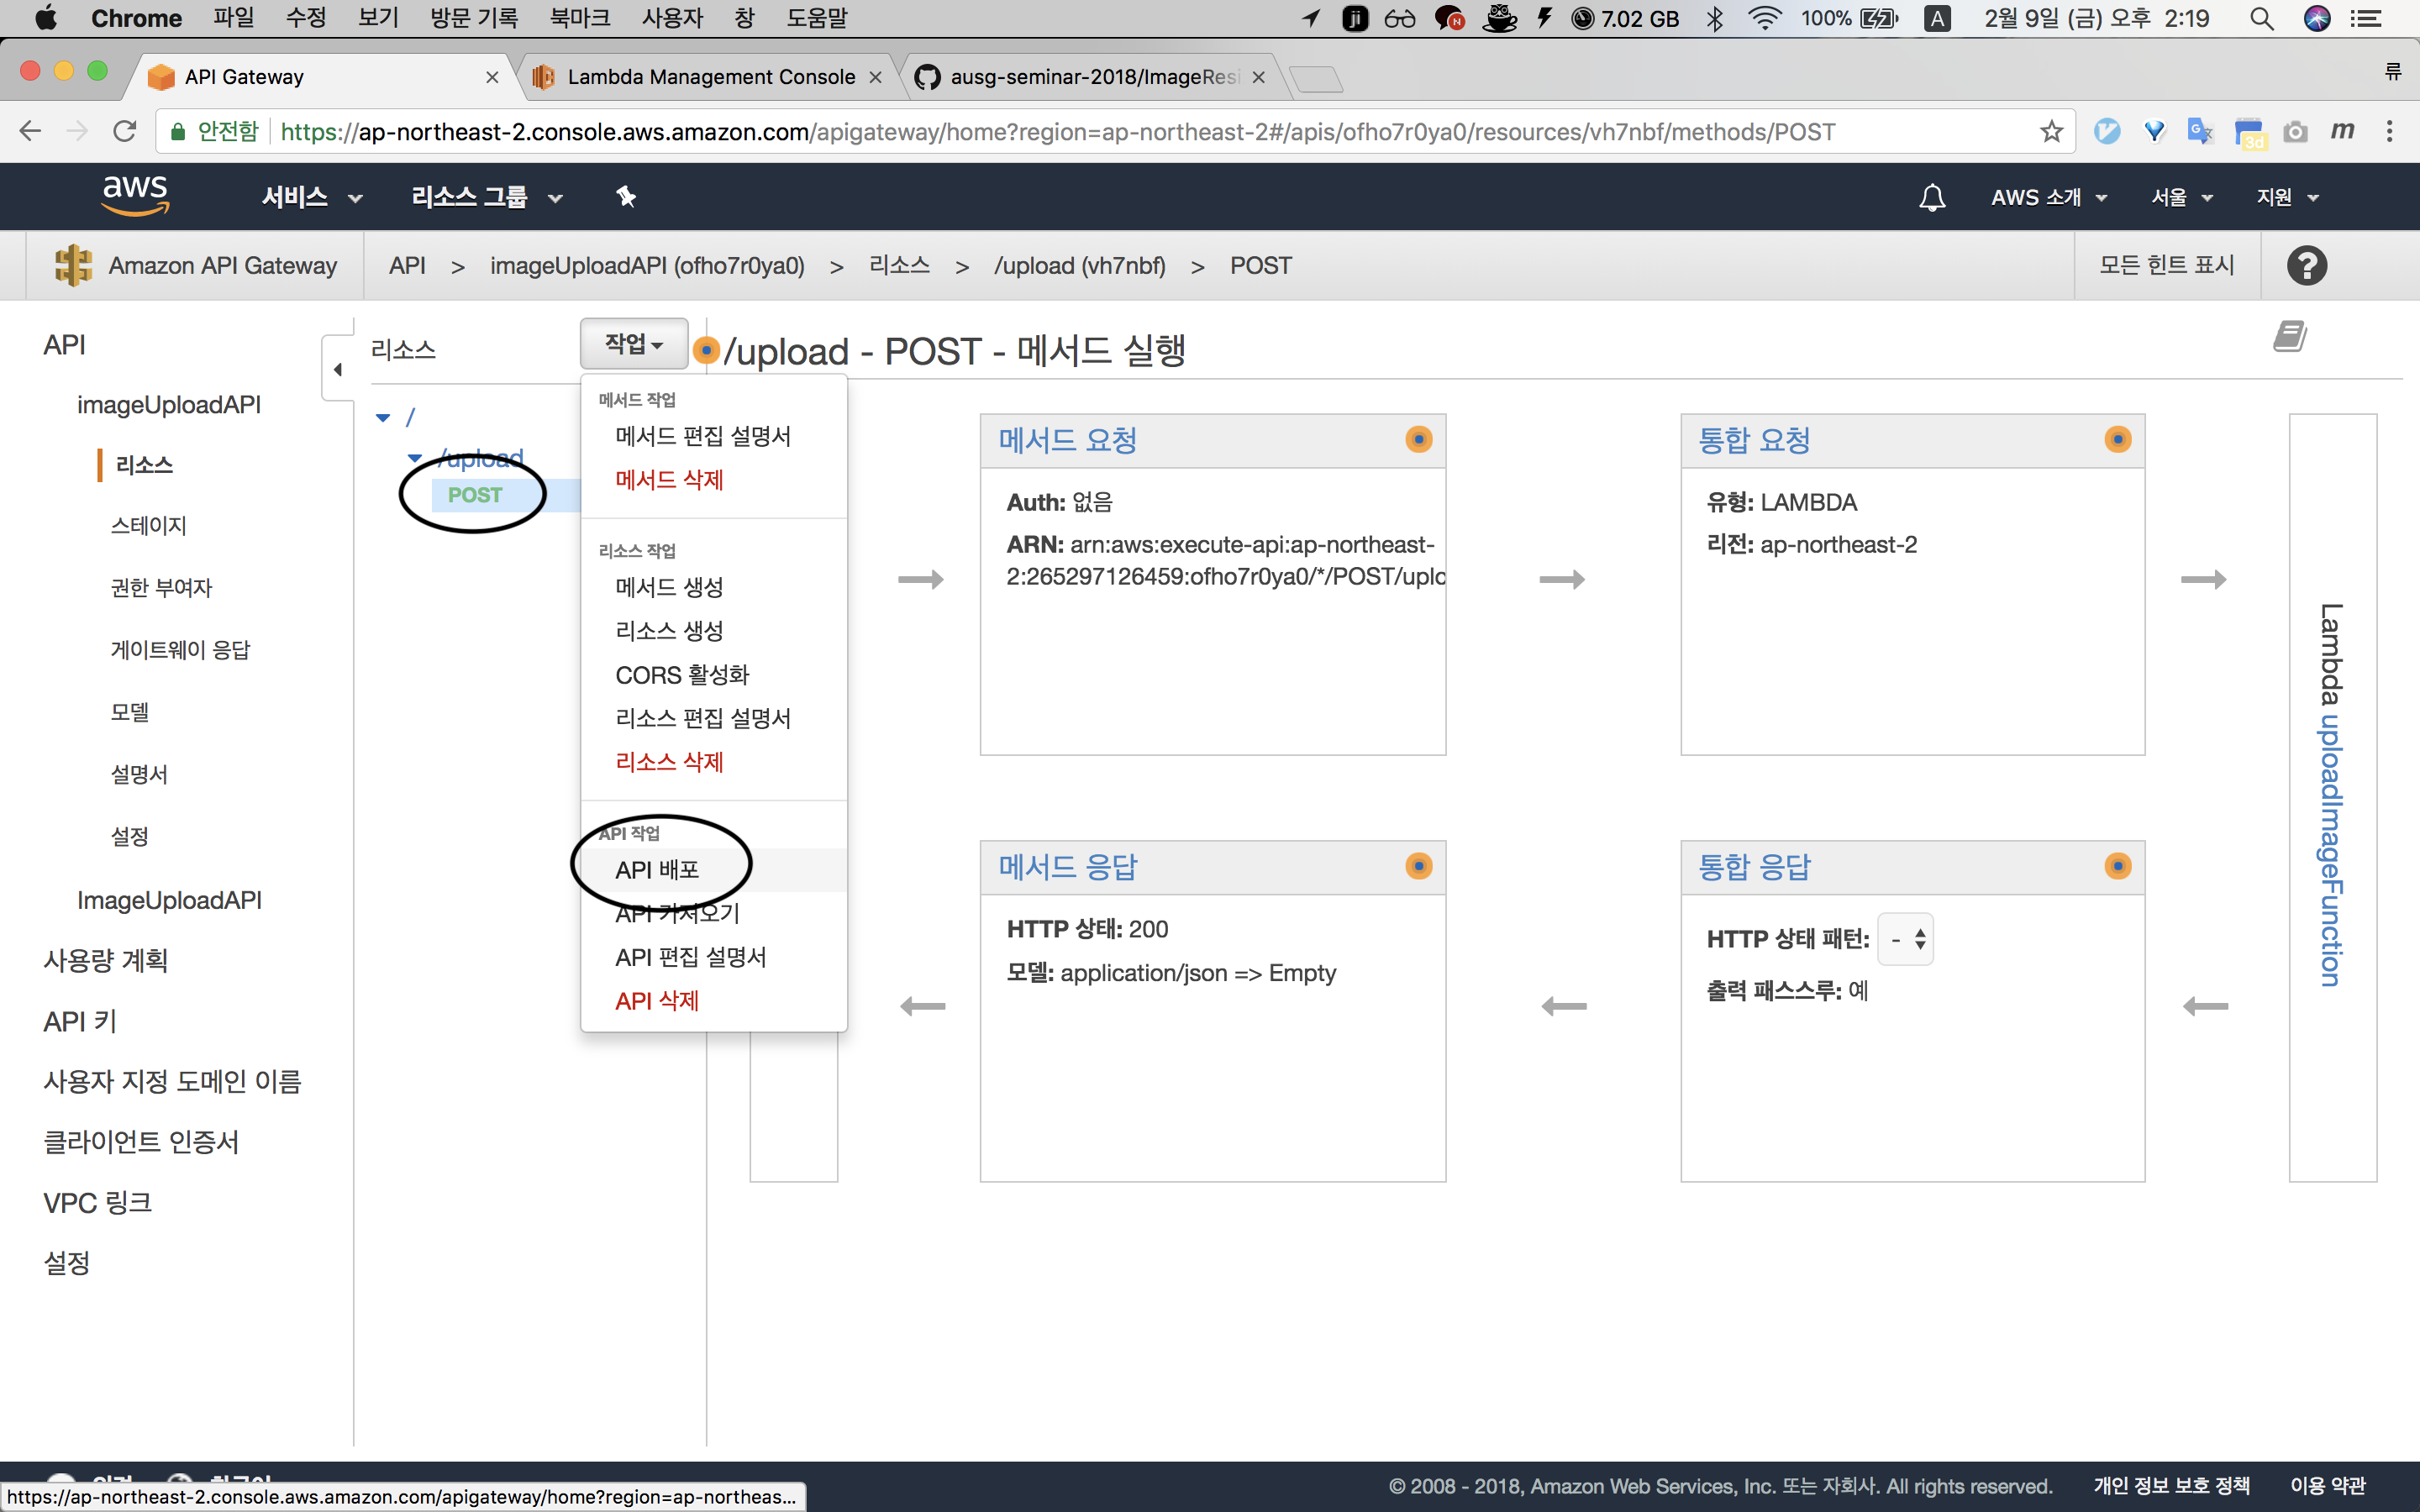Reload the page with the refresh icon

tap(125, 131)
